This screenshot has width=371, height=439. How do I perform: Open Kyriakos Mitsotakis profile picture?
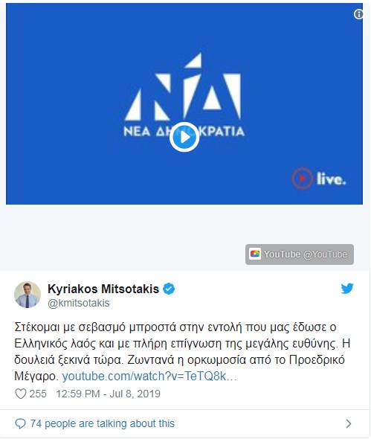(x=28, y=295)
